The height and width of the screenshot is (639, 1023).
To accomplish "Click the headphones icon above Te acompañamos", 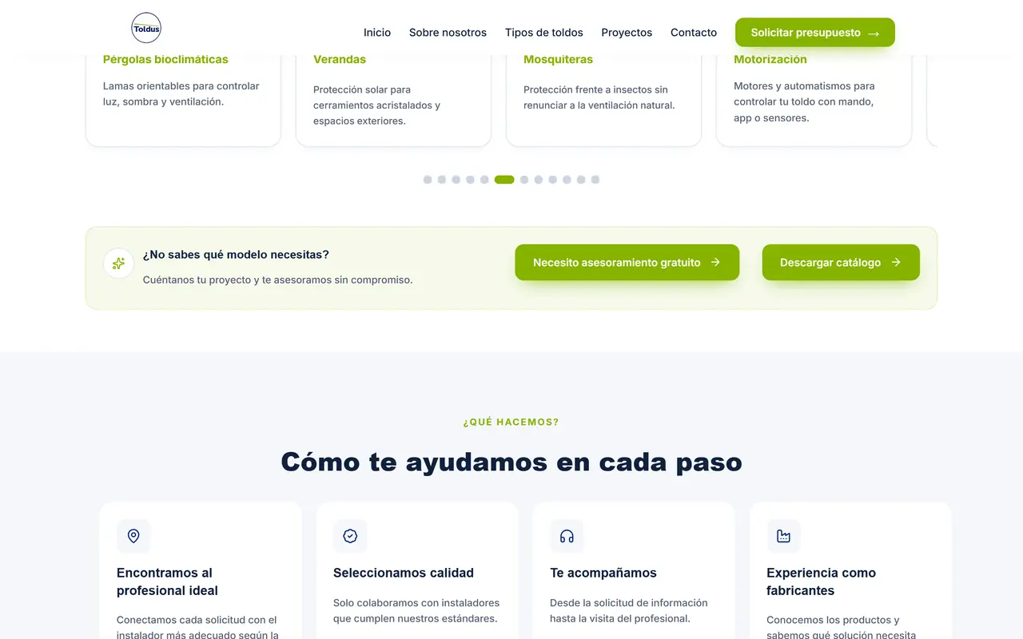I will [x=567, y=536].
